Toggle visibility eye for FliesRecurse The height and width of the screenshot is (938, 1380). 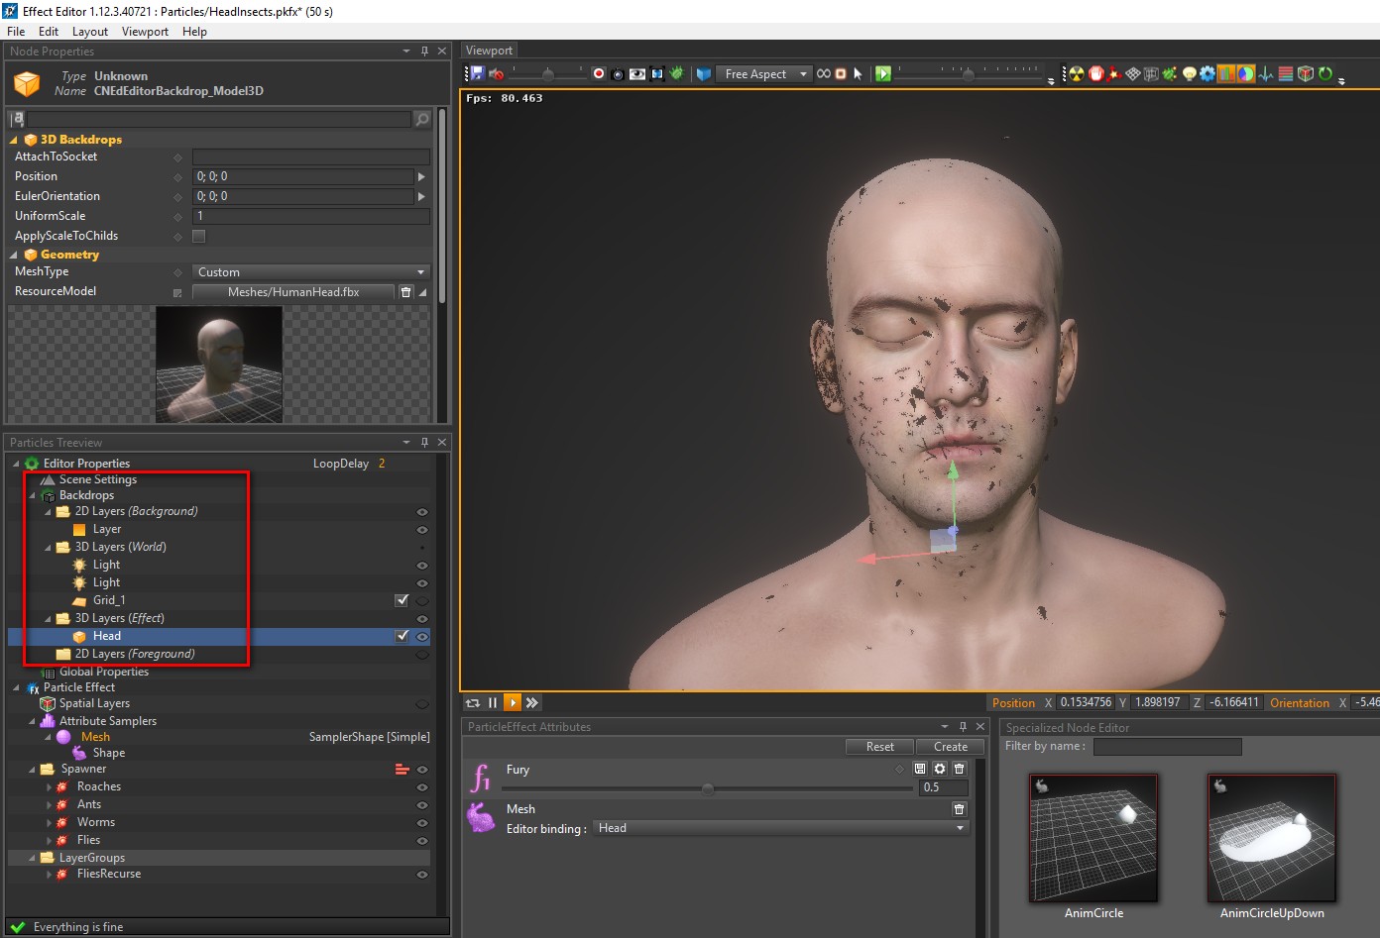pyautogui.click(x=422, y=875)
